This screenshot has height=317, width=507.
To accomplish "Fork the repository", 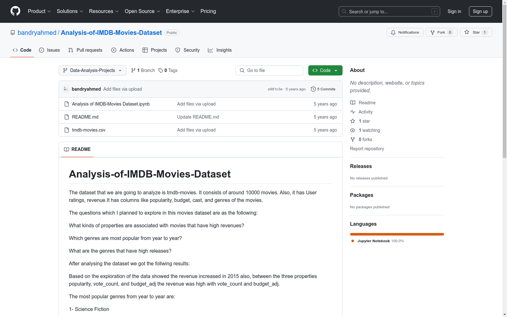I will [441, 32].
